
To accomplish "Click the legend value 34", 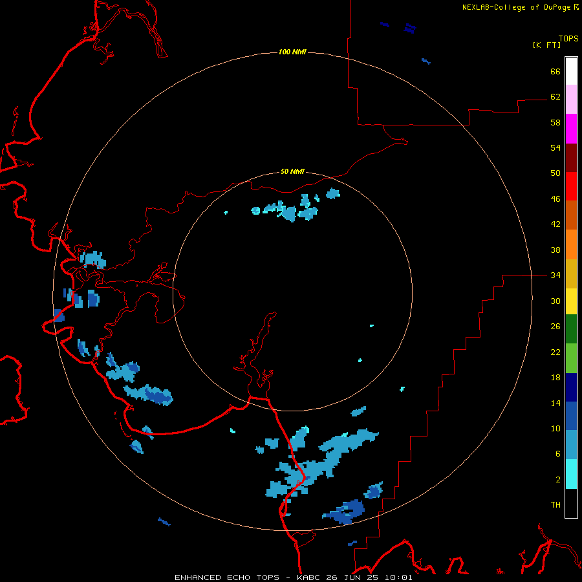I will click(x=555, y=275).
